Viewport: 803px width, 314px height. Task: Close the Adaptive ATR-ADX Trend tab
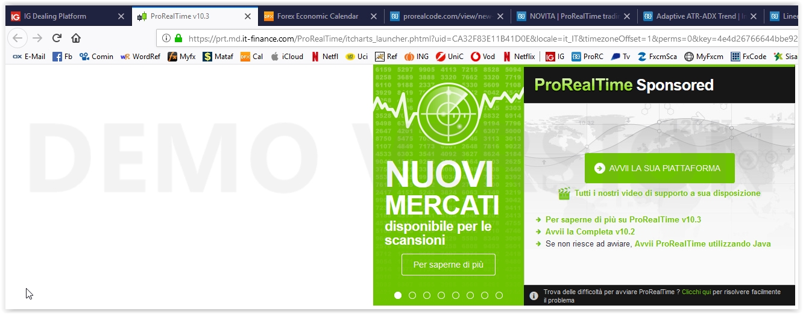tap(753, 16)
